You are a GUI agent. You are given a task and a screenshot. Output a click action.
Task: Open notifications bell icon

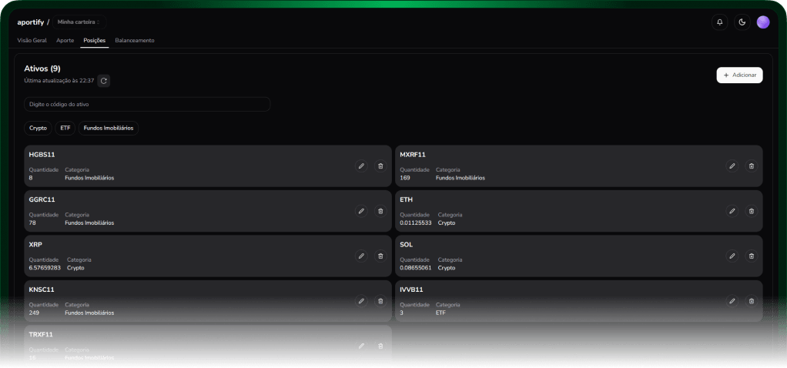click(x=720, y=22)
